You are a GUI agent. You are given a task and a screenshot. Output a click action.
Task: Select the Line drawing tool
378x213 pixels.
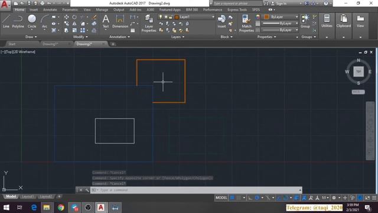pyautogui.click(x=6, y=21)
